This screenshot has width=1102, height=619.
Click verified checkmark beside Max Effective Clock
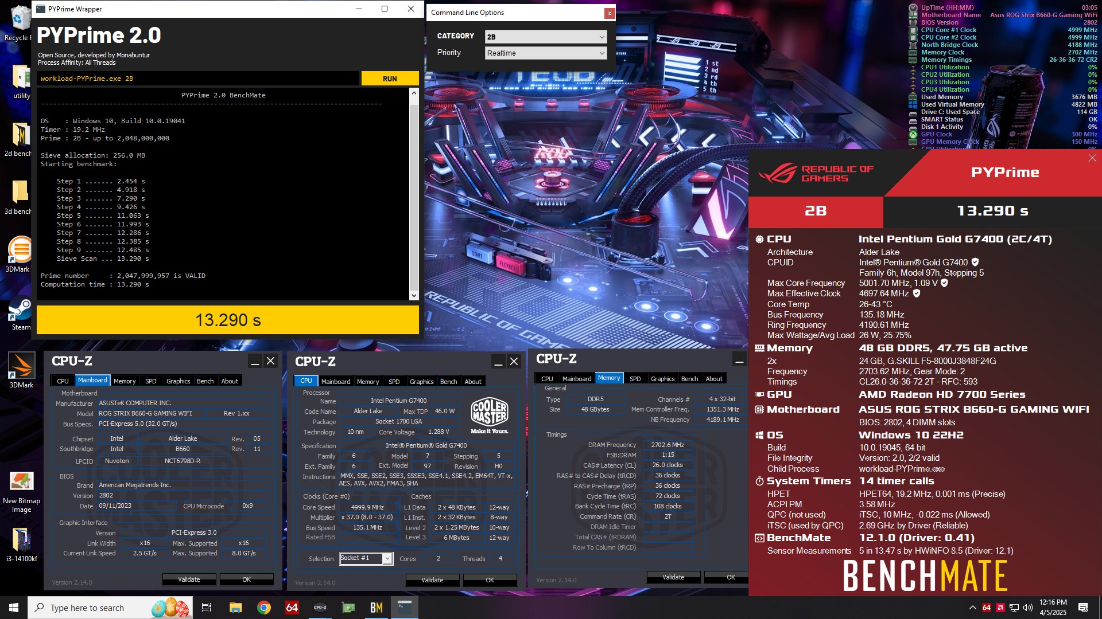[917, 293]
